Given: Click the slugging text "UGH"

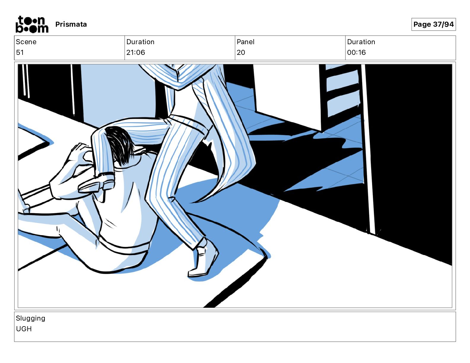Looking at the screenshot, I should click(24, 329).
